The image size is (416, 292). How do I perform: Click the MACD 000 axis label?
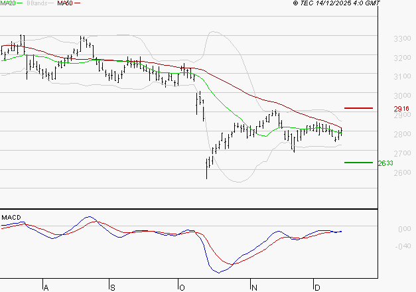click(405, 229)
